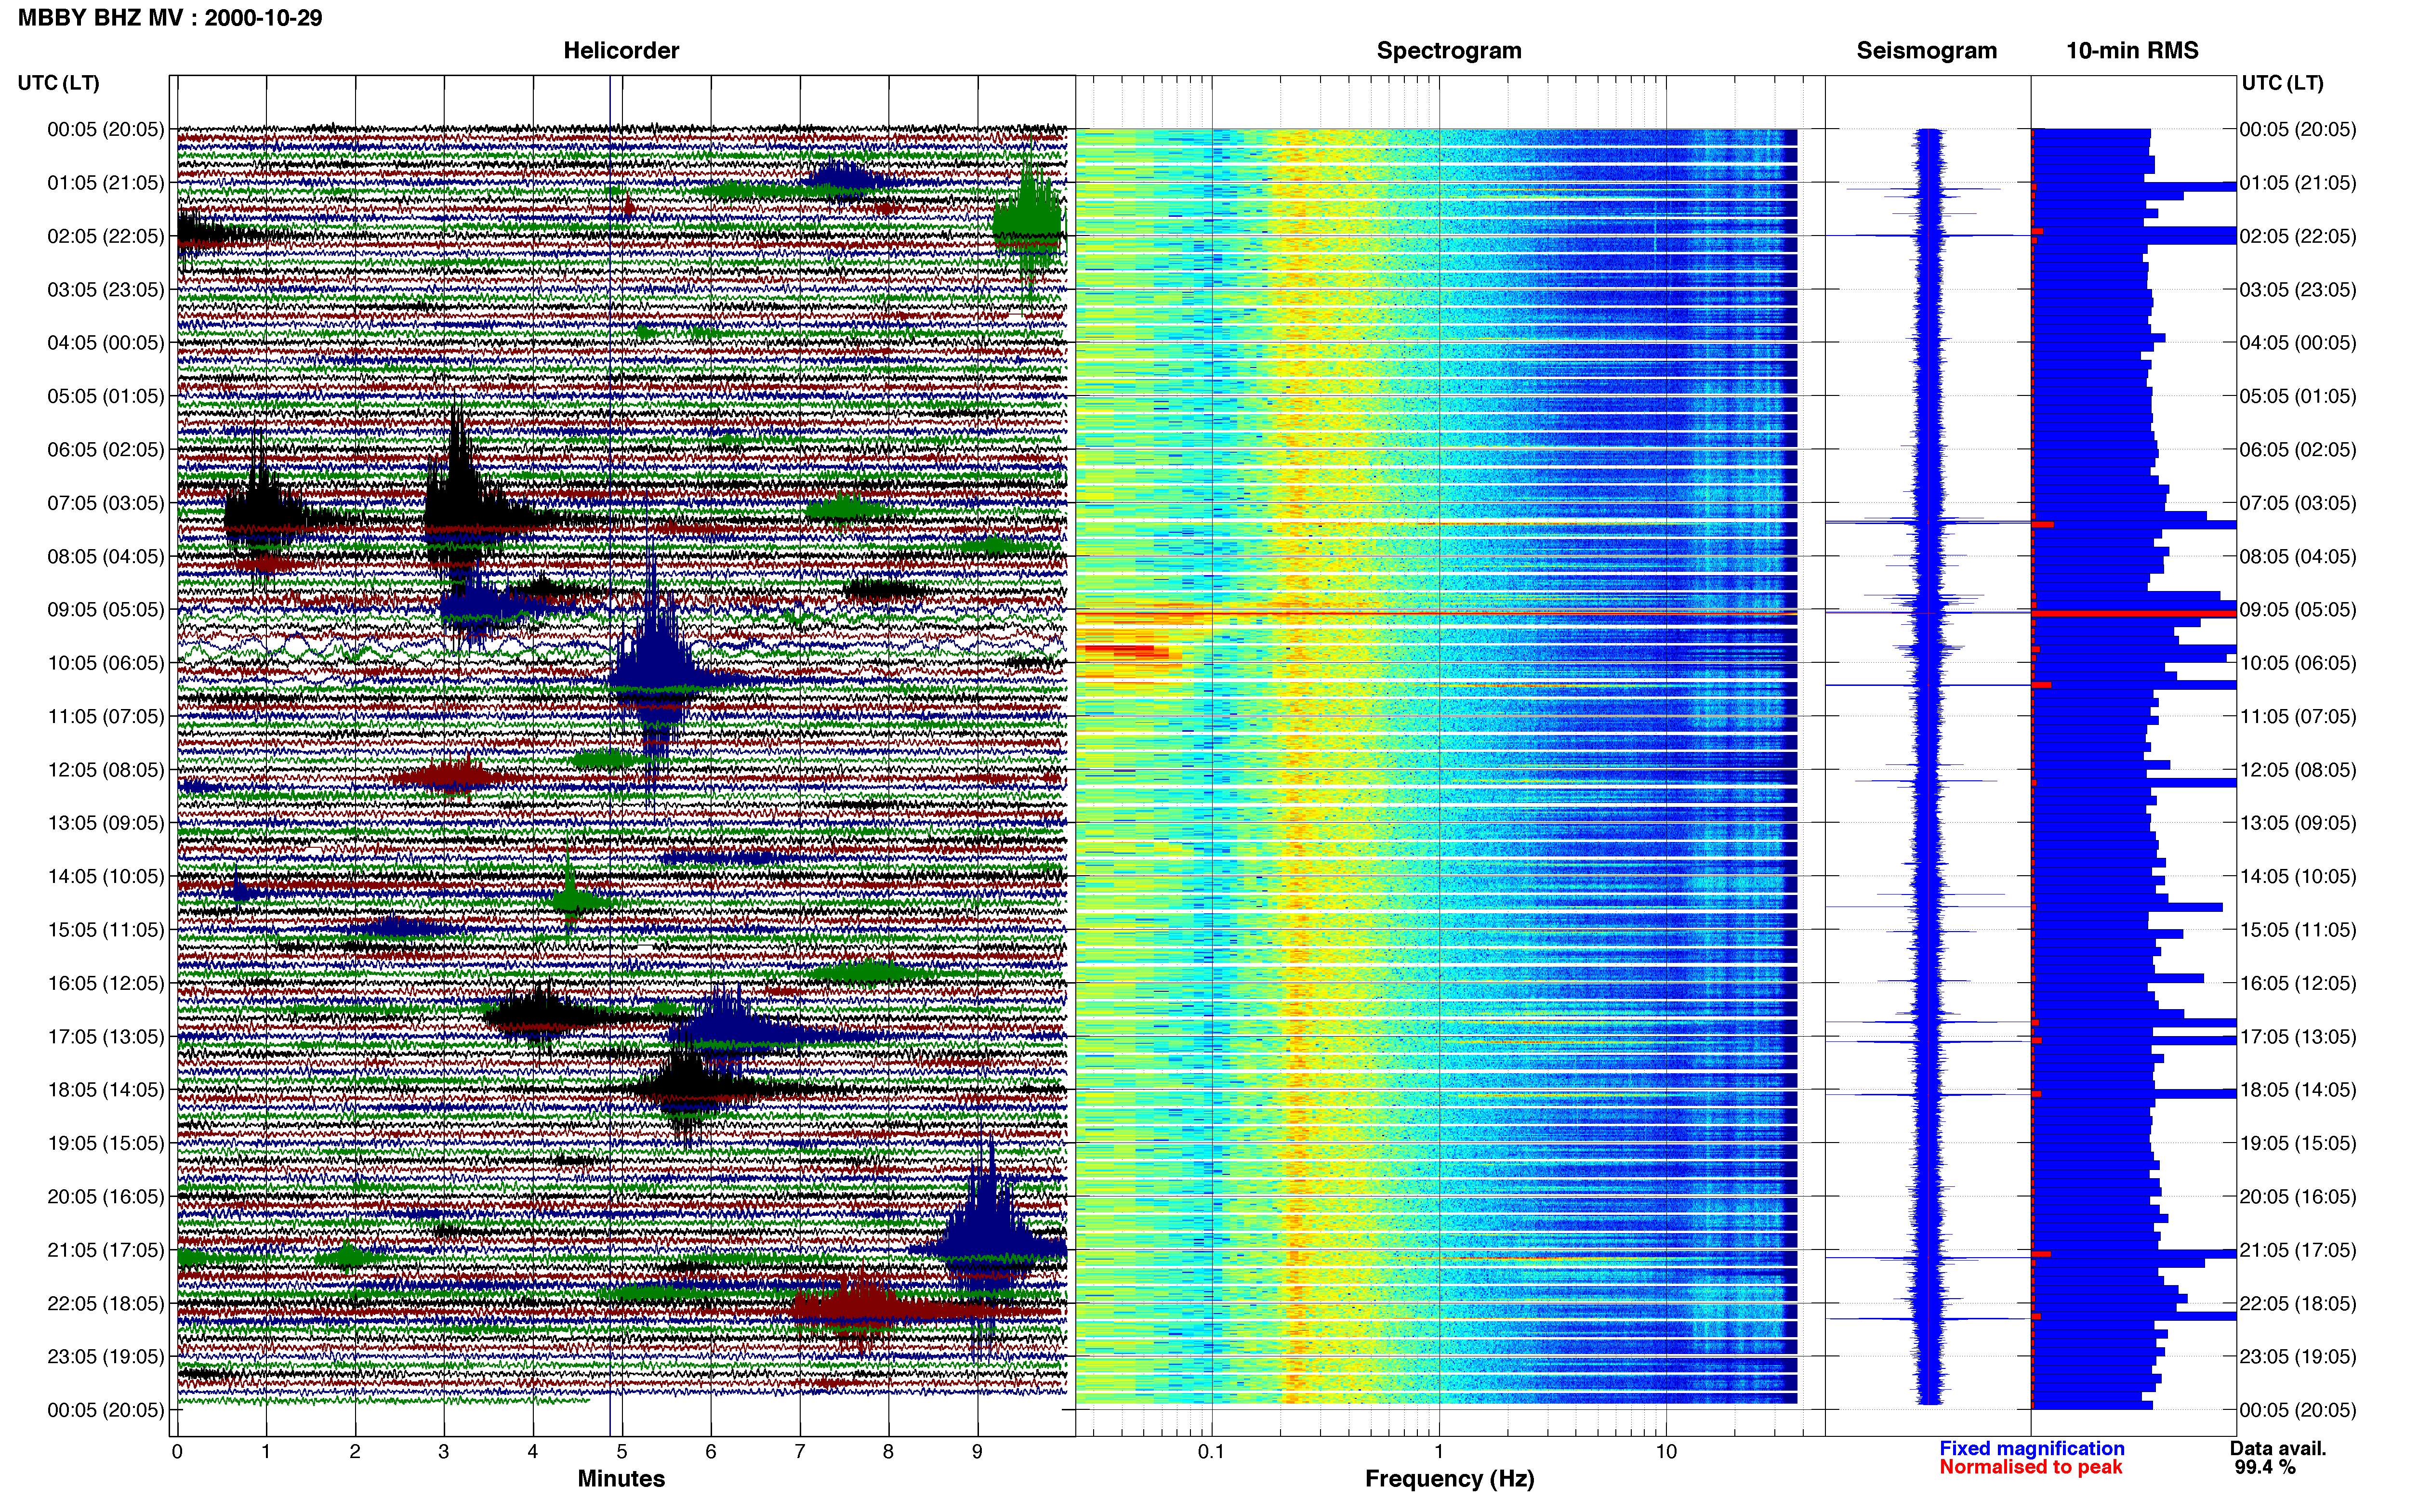This screenshot has height=1512, width=2418.
Task: Click the 'Helicorder' panel heading
Action: tap(621, 51)
